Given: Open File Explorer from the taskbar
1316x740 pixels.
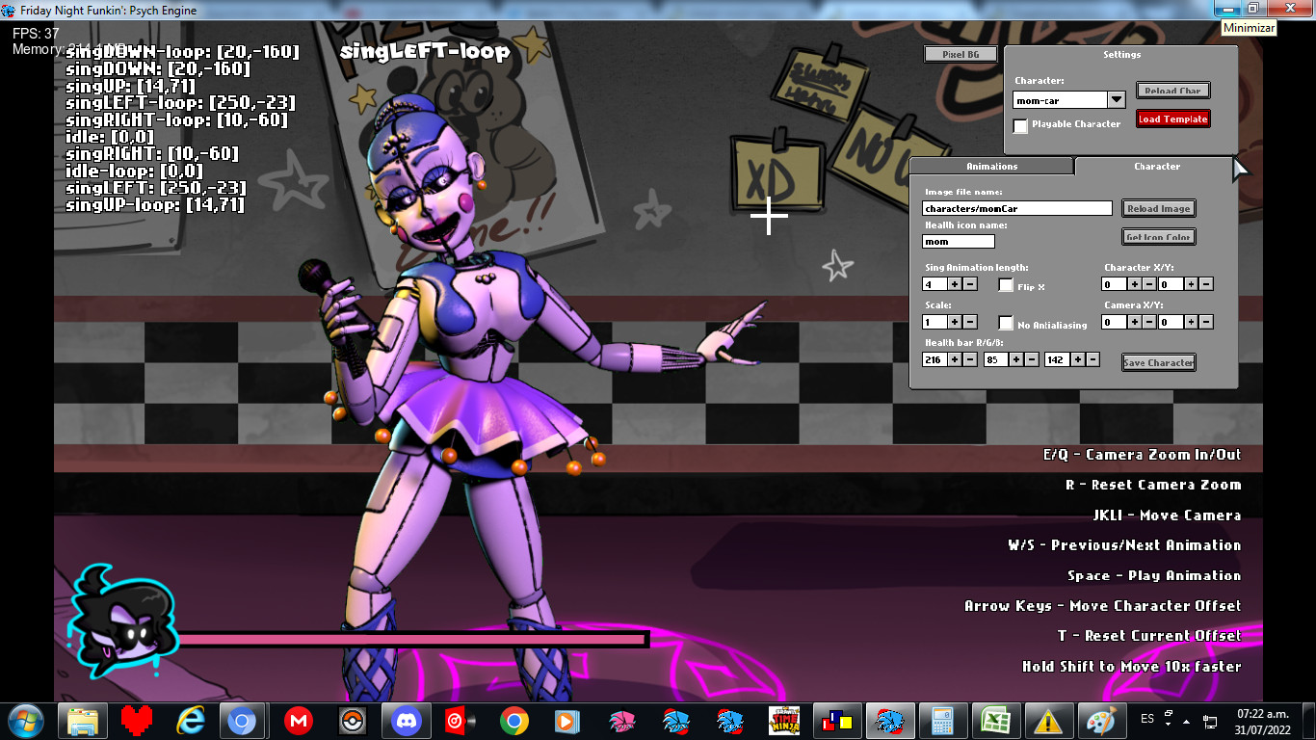Looking at the screenshot, I should (83, 720).
